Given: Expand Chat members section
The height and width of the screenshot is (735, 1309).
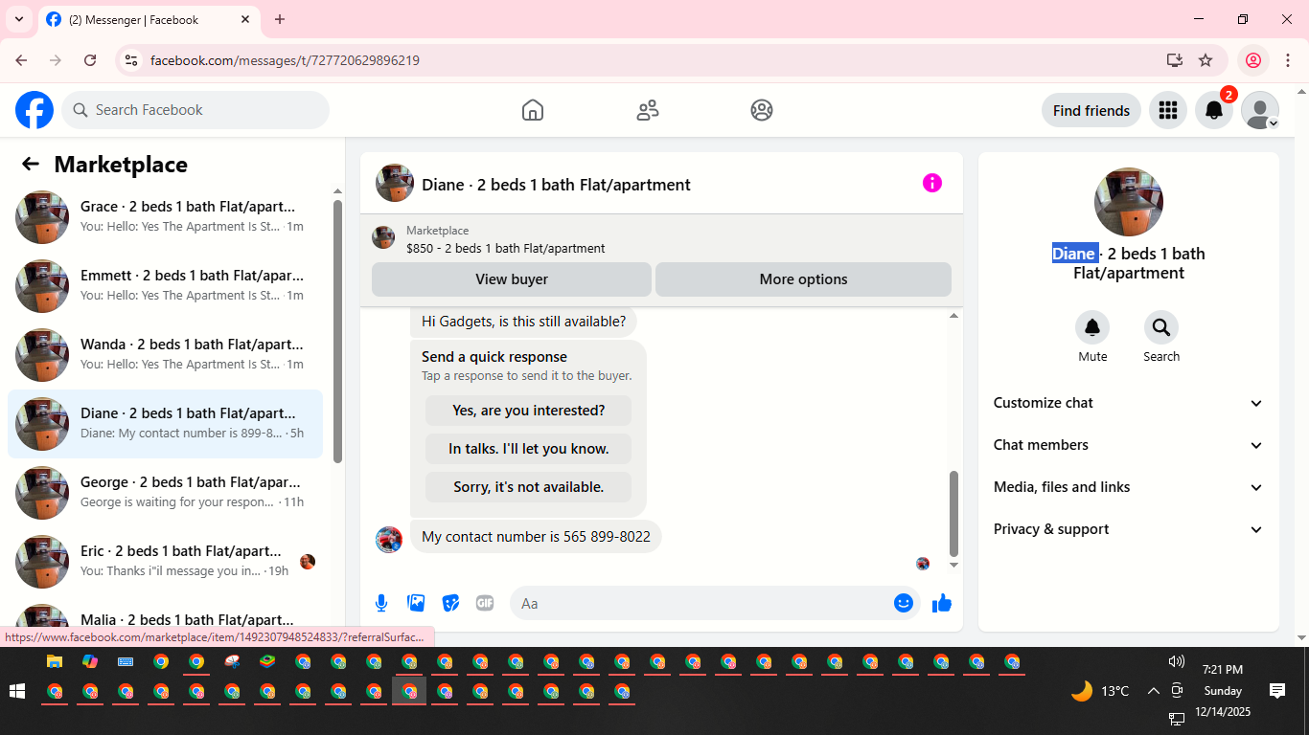Looking at the screenshot, I should point(1129,445).
